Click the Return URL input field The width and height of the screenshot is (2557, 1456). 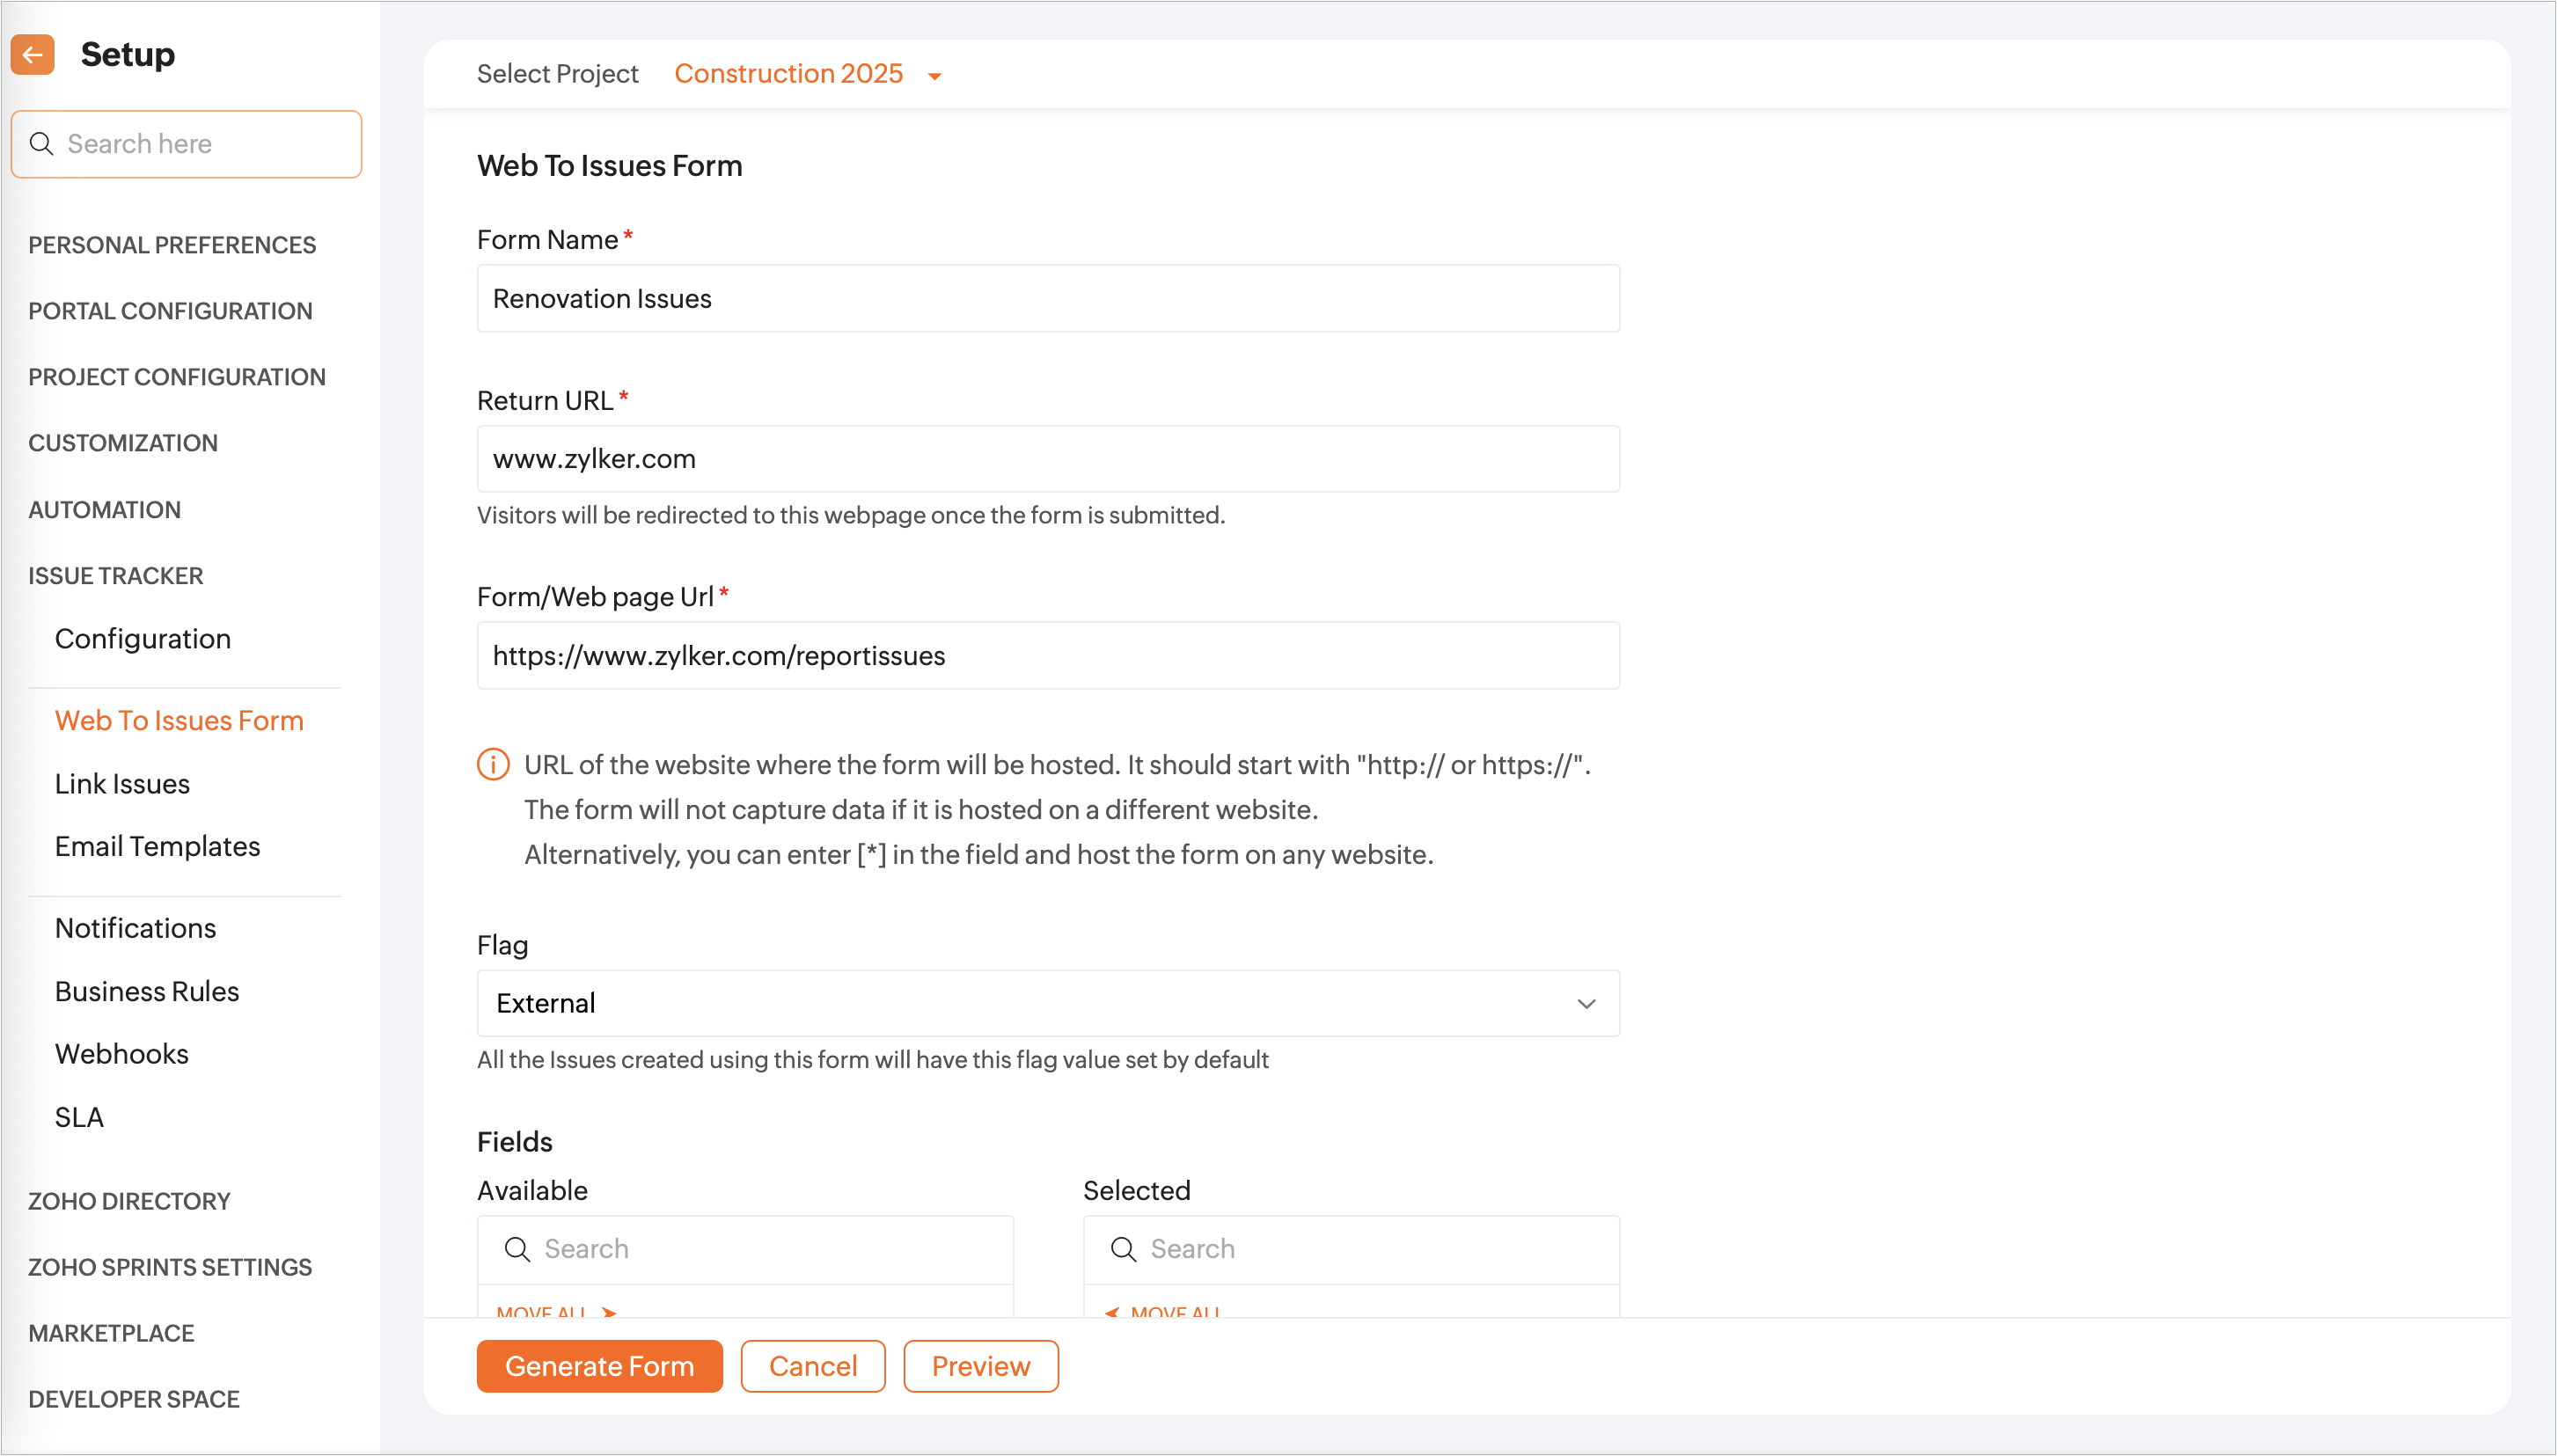pyautogui.click(x=1047, y=459)
